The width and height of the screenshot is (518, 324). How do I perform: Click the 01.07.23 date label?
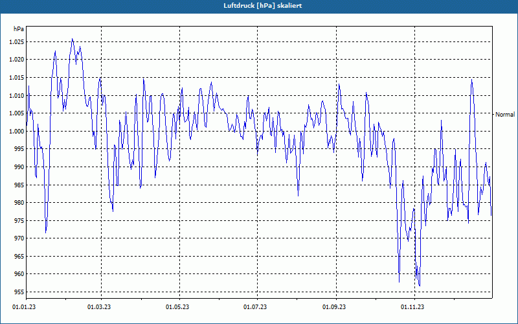tap(255, 307)
